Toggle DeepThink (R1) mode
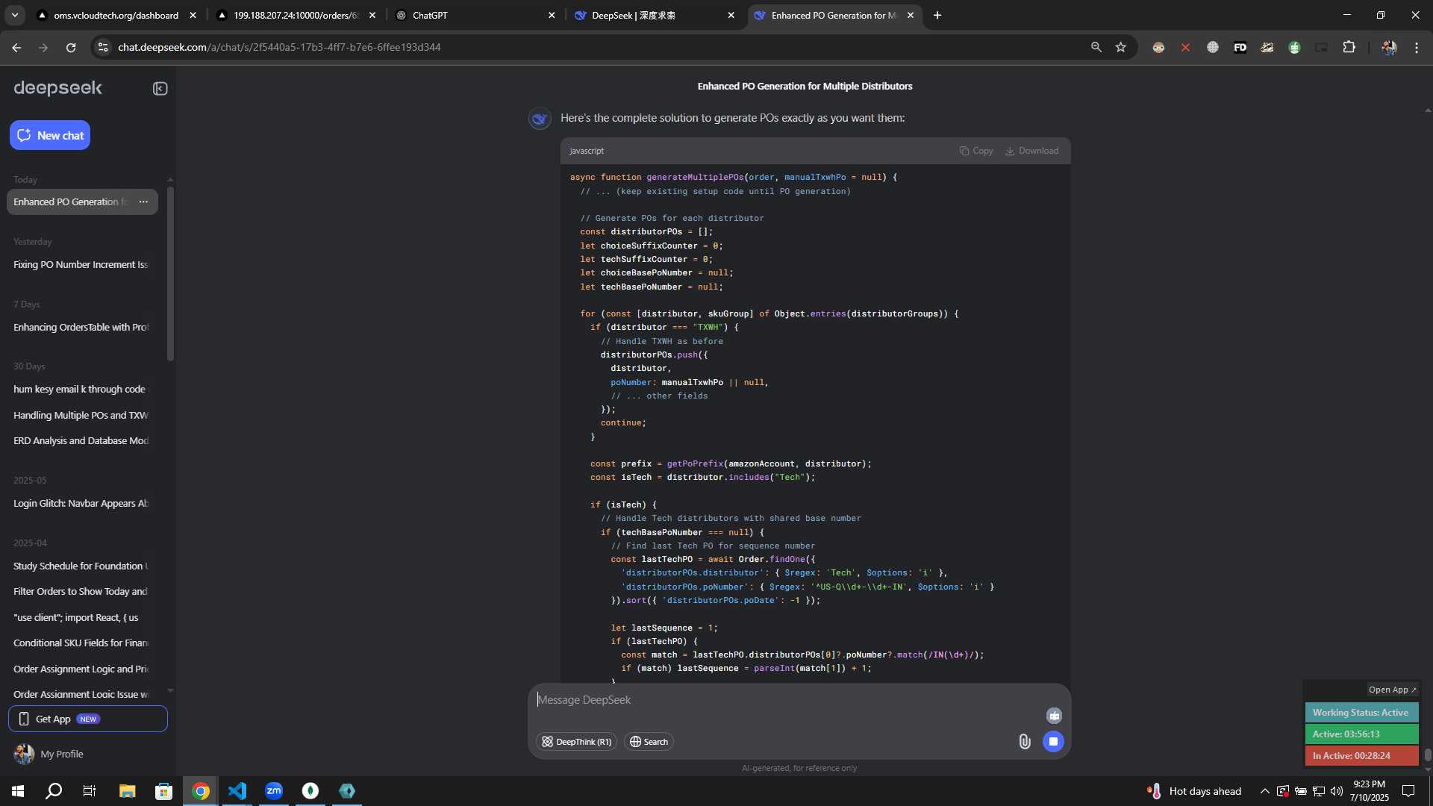The image size is (1433, 806). pyautogui.click(x=576, y=742)
